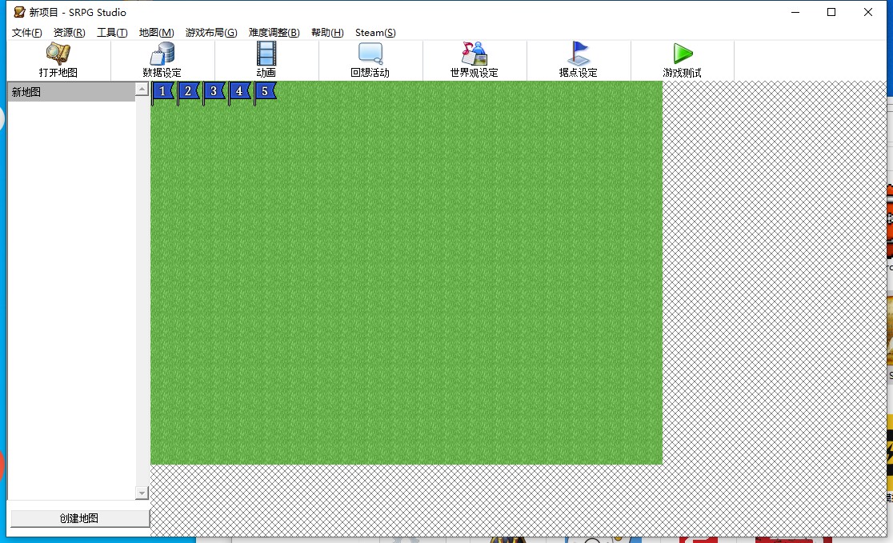Click the green grass map canvas
The height and width of the screenshot is (543, 893).
[406, 273]
